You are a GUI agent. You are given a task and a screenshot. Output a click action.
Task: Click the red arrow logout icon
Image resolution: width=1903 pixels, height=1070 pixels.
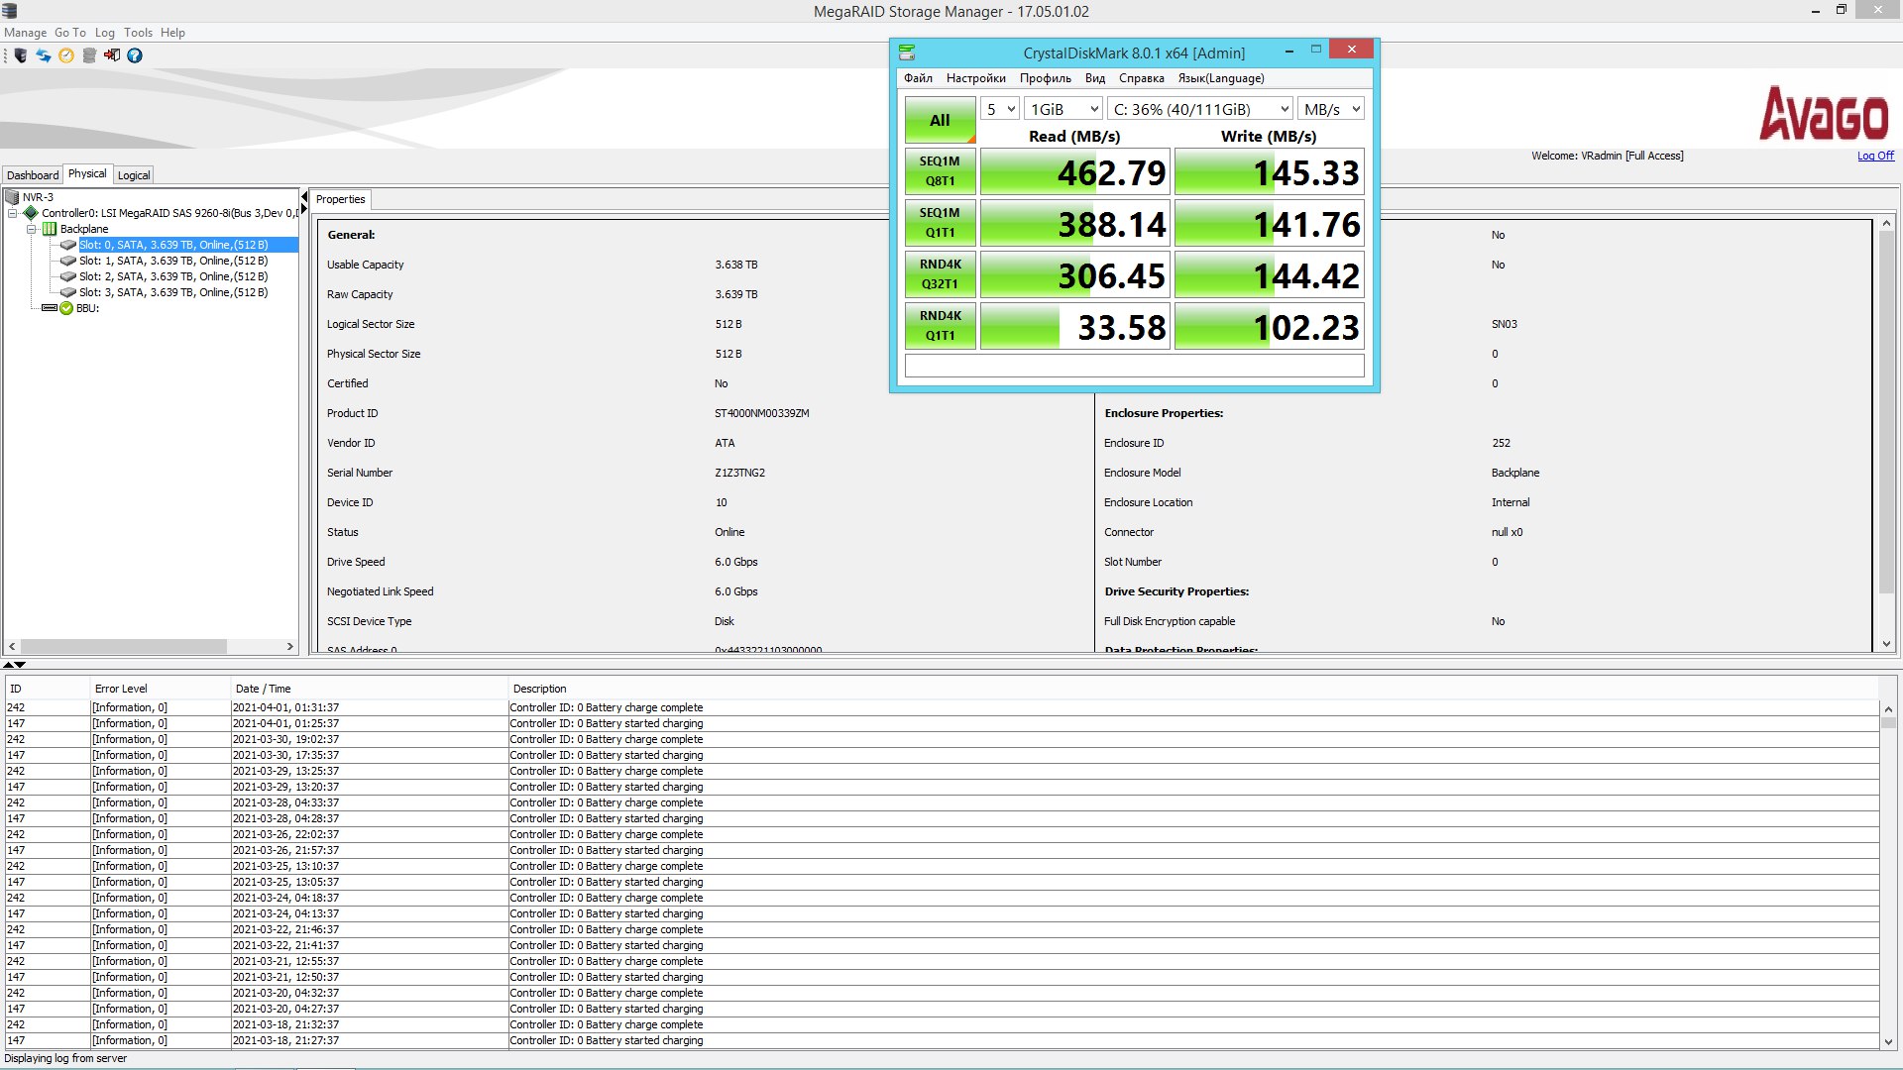112,55
